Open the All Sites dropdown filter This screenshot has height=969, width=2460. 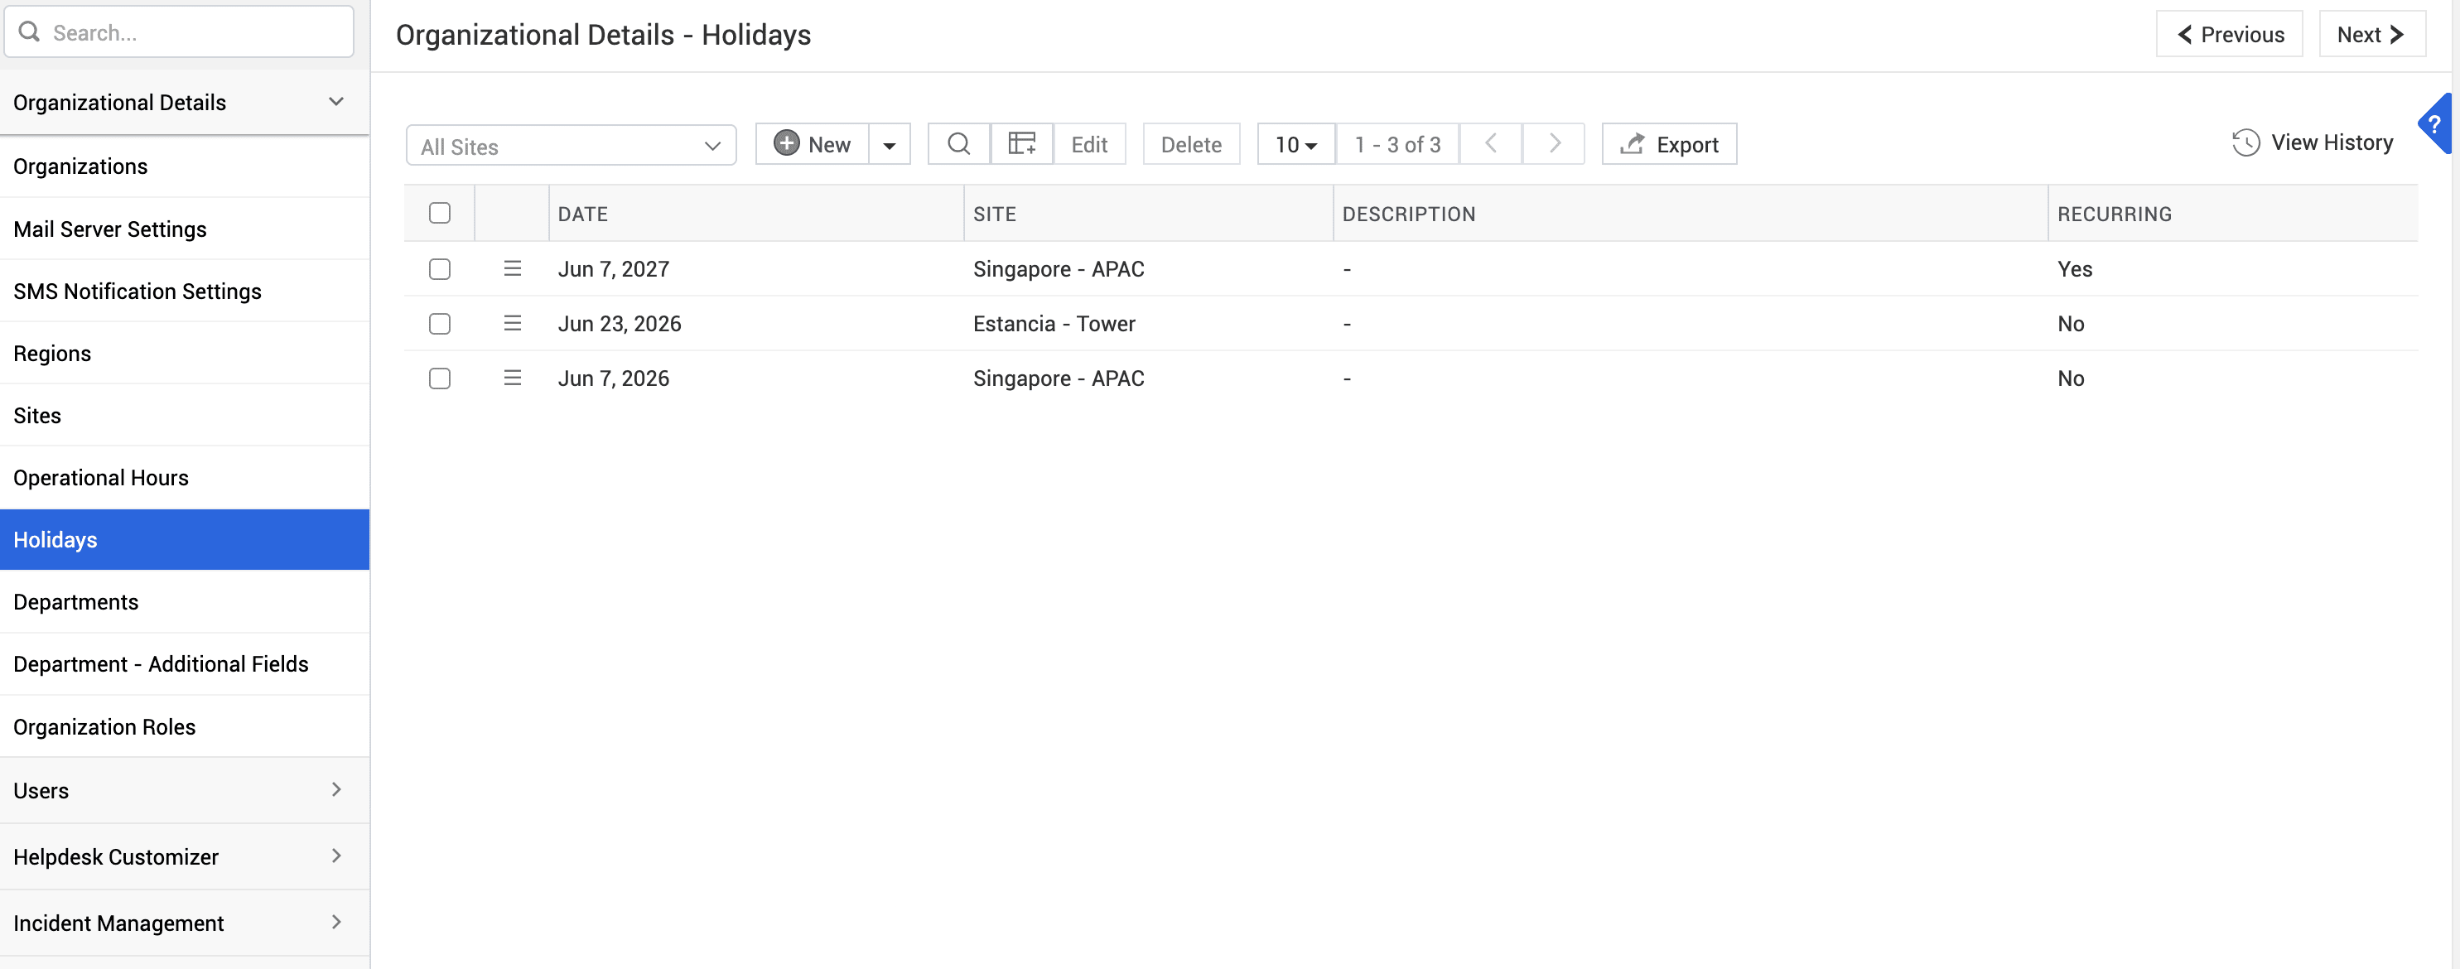click(x=571, y=146)
